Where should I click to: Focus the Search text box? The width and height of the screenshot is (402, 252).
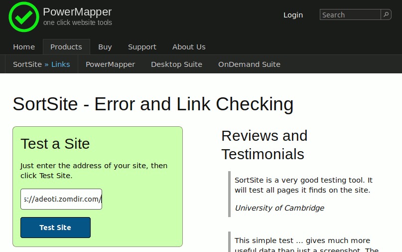350,15
